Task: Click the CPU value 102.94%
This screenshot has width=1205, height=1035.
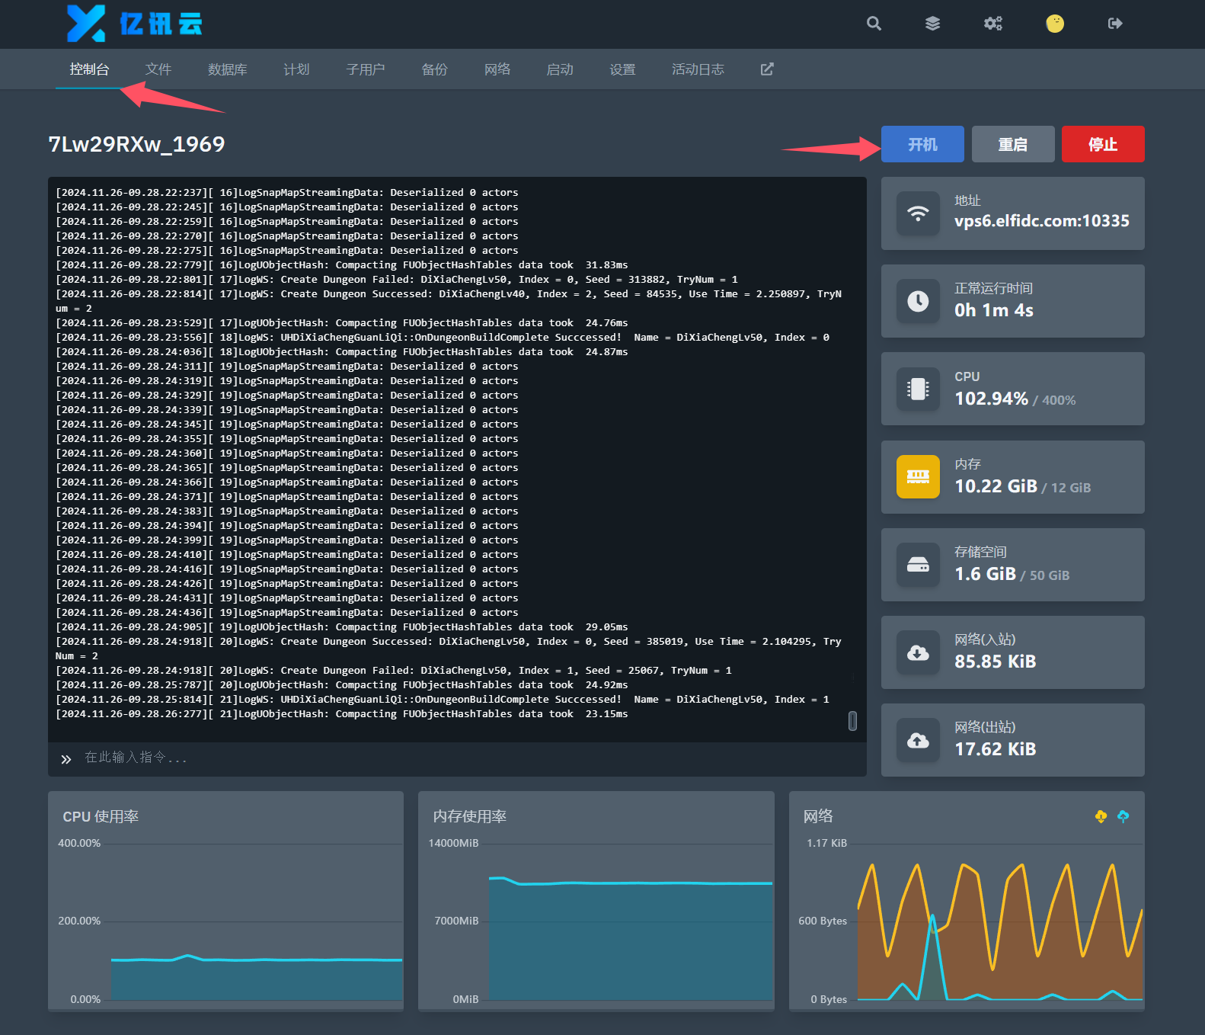Action: pyautogui.click(x=991, y=399)
